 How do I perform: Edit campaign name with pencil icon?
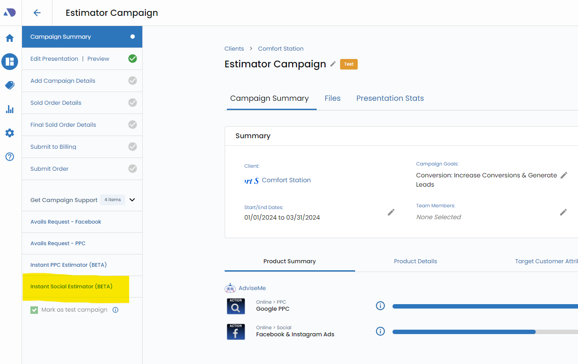(x=333, y=64)
